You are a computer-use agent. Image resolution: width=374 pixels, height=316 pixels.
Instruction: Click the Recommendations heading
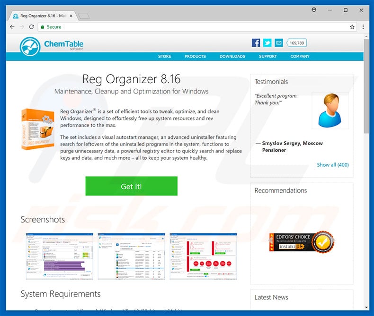[281, 190]
